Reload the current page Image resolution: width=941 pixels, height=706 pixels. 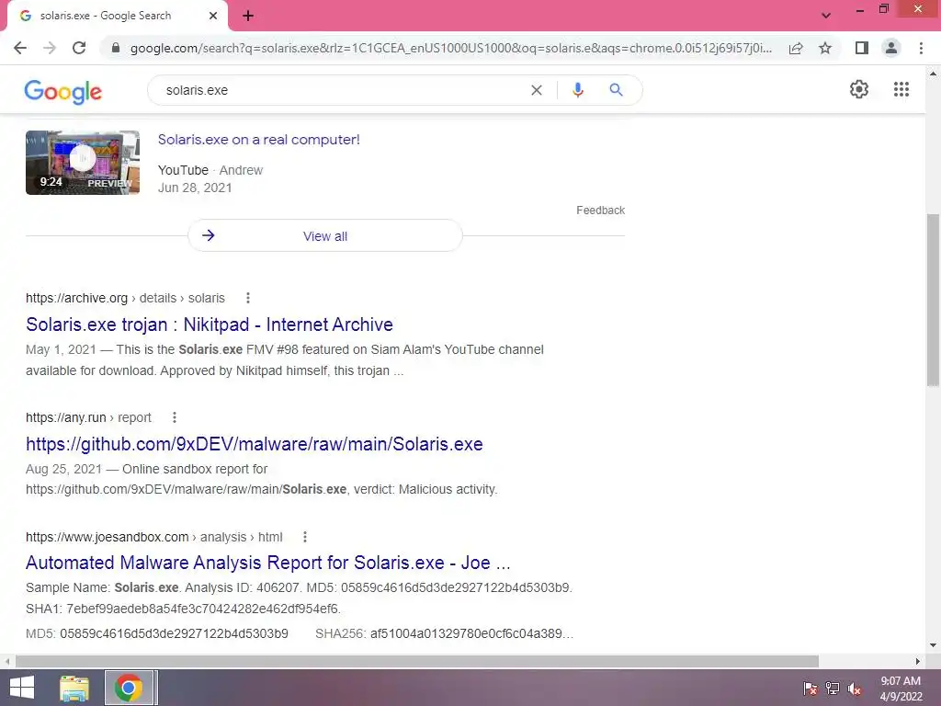coord(79,48)
